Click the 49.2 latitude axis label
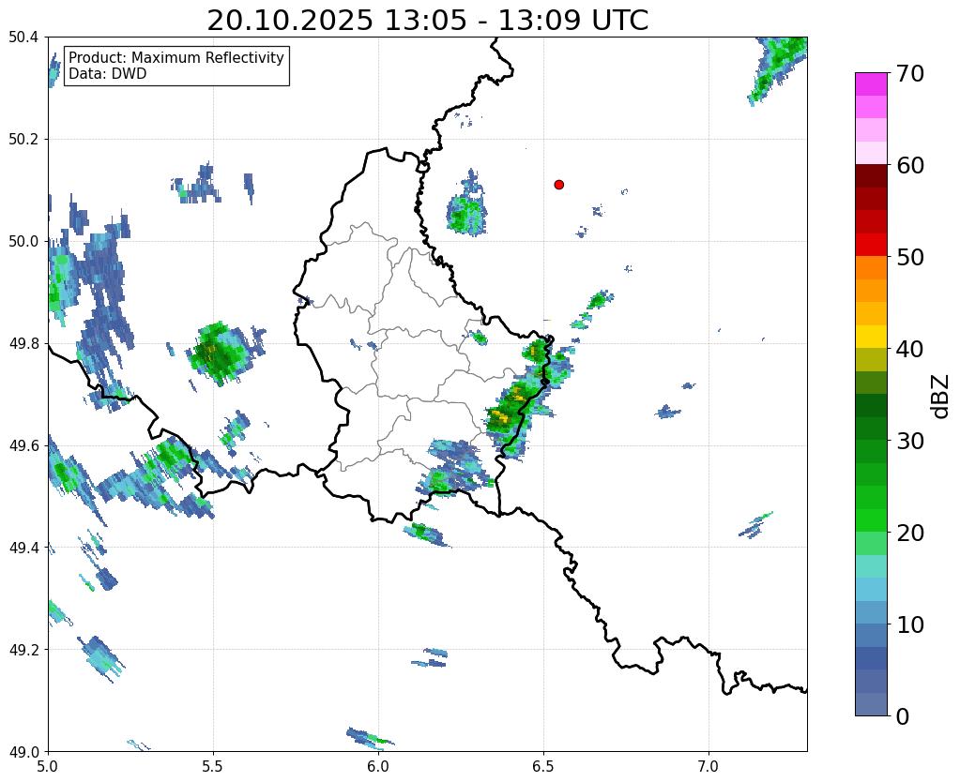Viewport: 960px width, 782px height. tap(23, 650)
